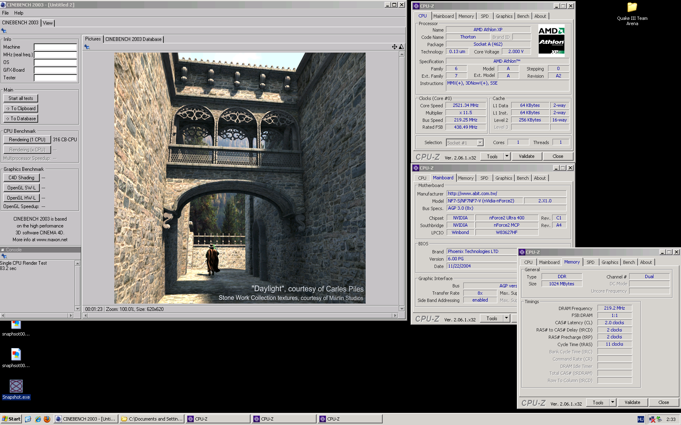Click the picture's horizontal scrollbar right arrow
This screenshot has width=681, height=425.
(x=395, y=315)
